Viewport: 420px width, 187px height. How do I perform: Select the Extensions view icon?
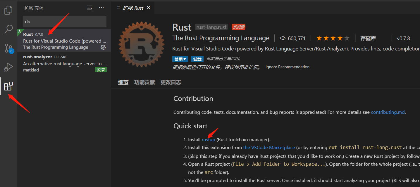(x=8, y=86)
